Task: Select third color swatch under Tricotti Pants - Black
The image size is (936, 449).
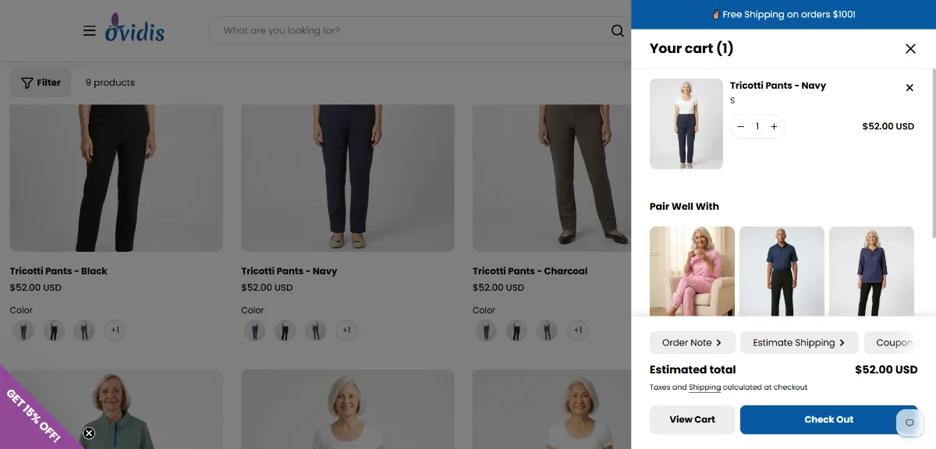Action: 84,331
